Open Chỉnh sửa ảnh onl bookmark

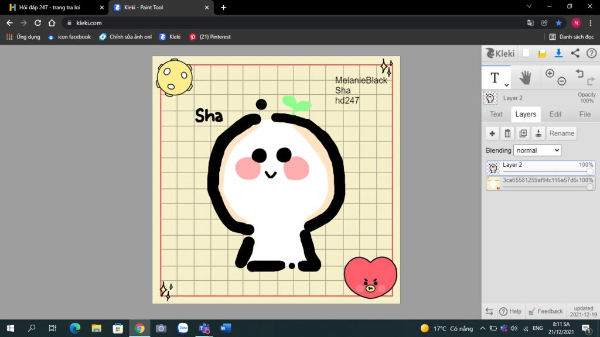125,37
